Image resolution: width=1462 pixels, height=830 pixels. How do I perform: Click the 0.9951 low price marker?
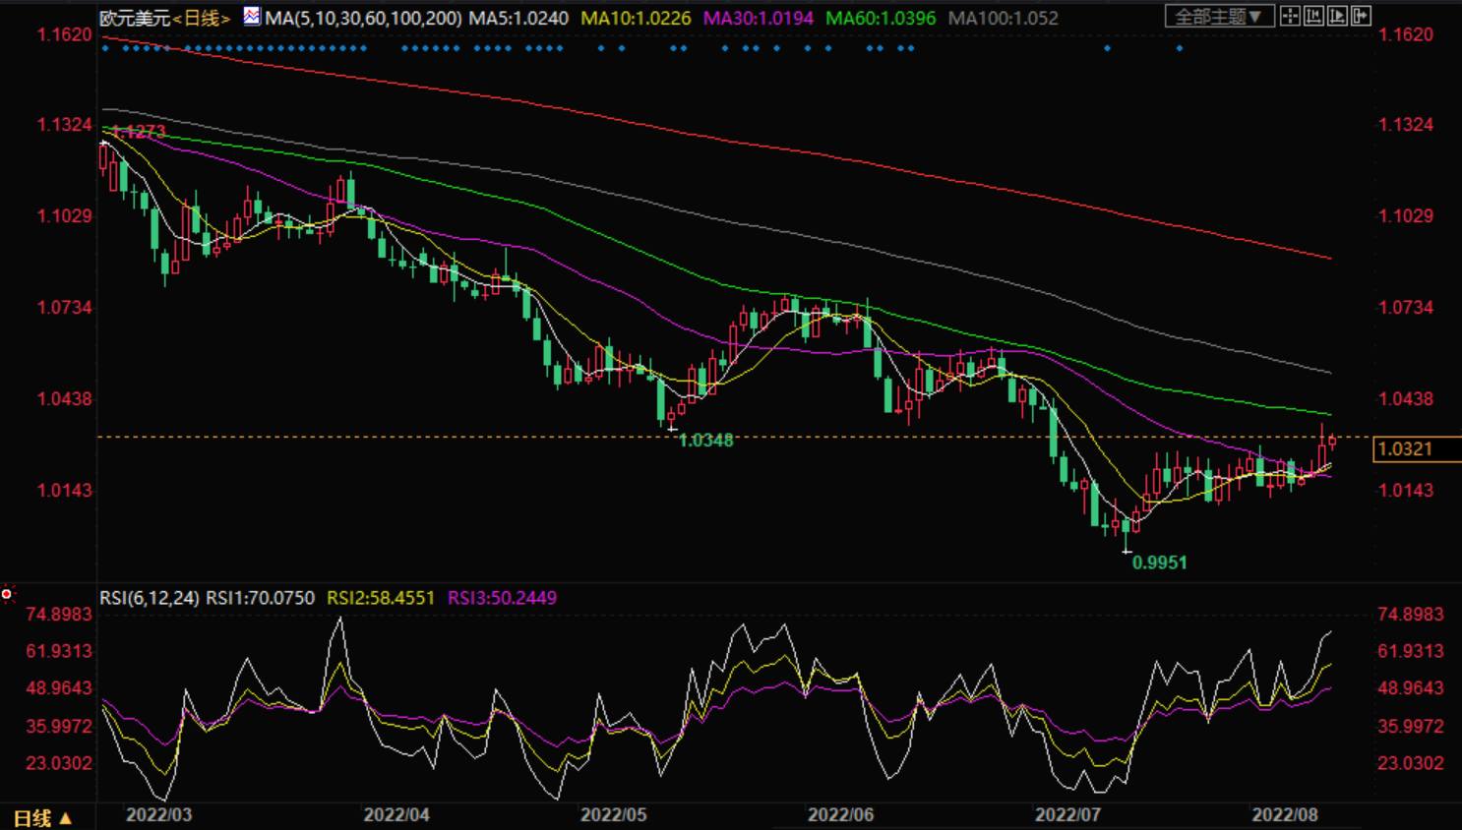(1159, 563)
